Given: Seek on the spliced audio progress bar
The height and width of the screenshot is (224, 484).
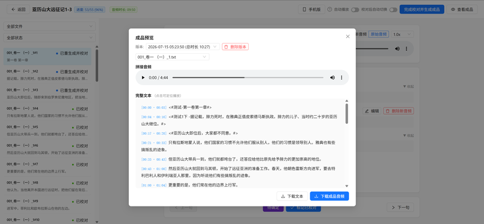Looking at the screenshot, I should (x=248, y=78).
